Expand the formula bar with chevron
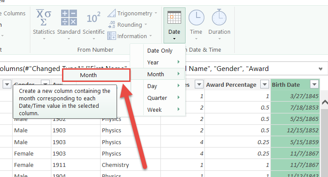The width and height of the screenshot is (328, 177). pos(321,69)
